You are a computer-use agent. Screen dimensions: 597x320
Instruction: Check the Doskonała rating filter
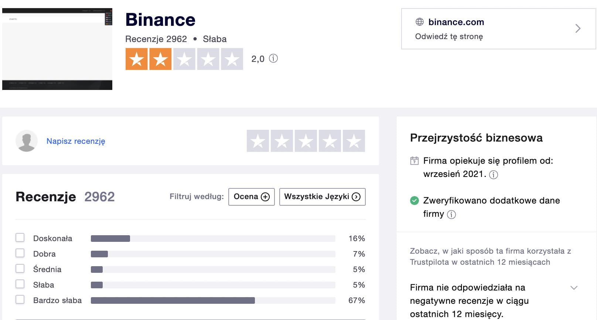tap(20, 237)
